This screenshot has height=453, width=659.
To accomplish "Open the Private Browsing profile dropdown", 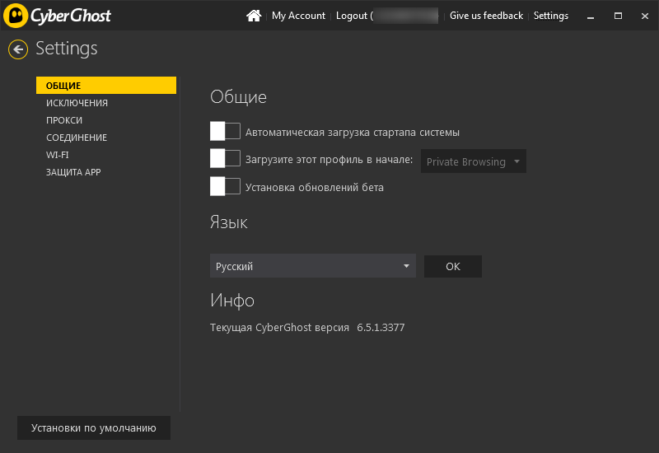I will 473,161.
